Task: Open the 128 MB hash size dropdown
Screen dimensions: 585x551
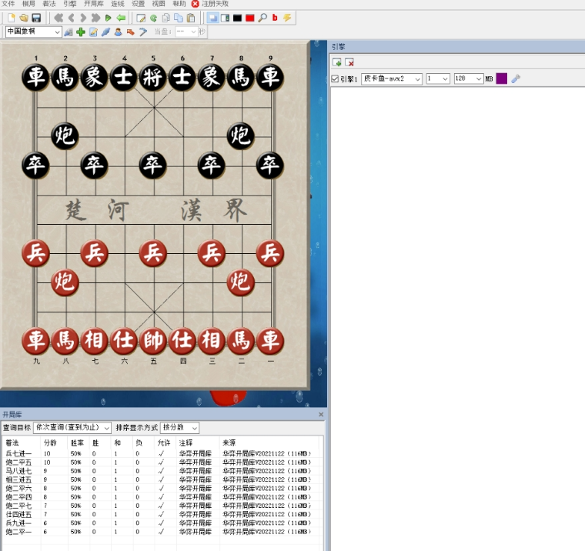Action: 479,79
